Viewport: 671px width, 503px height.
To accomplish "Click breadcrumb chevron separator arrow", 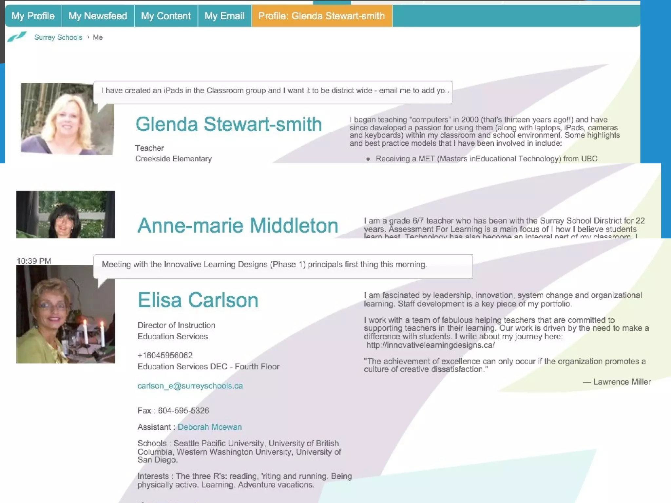I will [88, 37].
